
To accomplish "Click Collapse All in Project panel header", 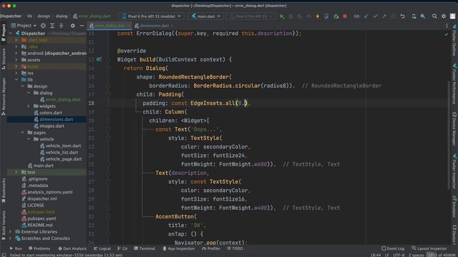I will 61,26.
